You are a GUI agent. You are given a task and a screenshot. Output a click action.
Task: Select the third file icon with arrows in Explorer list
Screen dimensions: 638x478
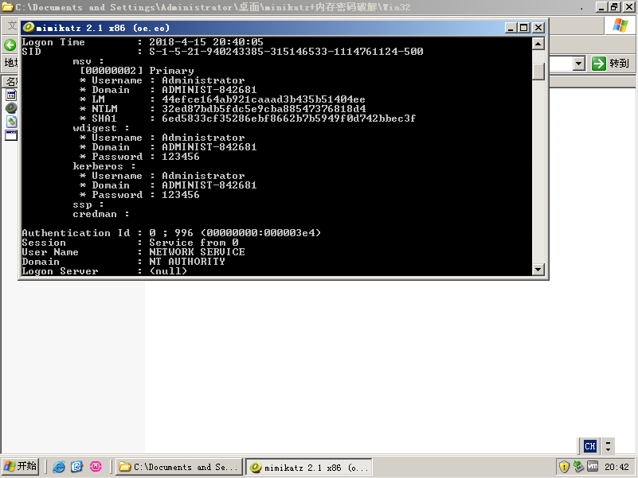pyautogui.click(x=11, y=121)
